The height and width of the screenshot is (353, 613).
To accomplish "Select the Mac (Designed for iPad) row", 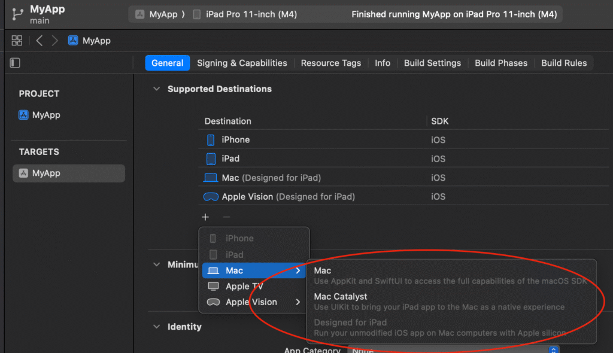I will tap(403, 178).
